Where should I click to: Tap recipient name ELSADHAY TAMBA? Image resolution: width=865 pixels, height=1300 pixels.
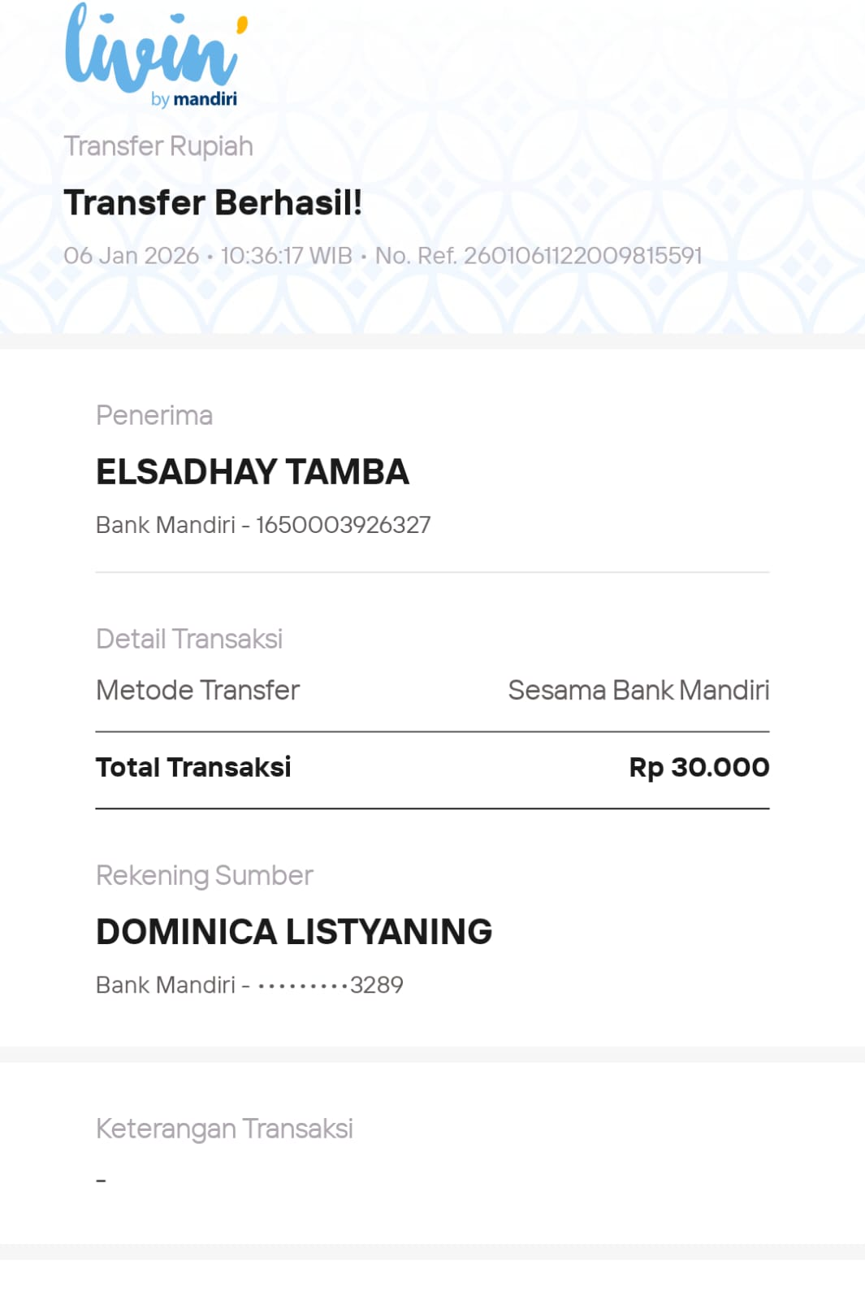pos(253,472)
